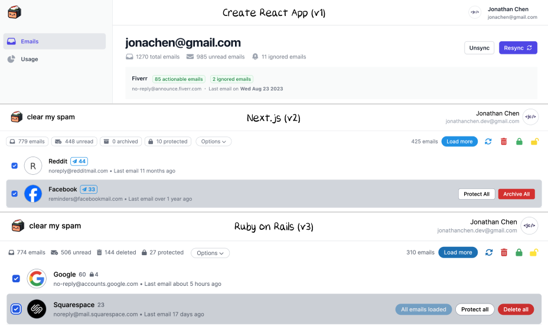
Task: Click noreply@mail.squarespace.com address text
Action: pos(96,314)
